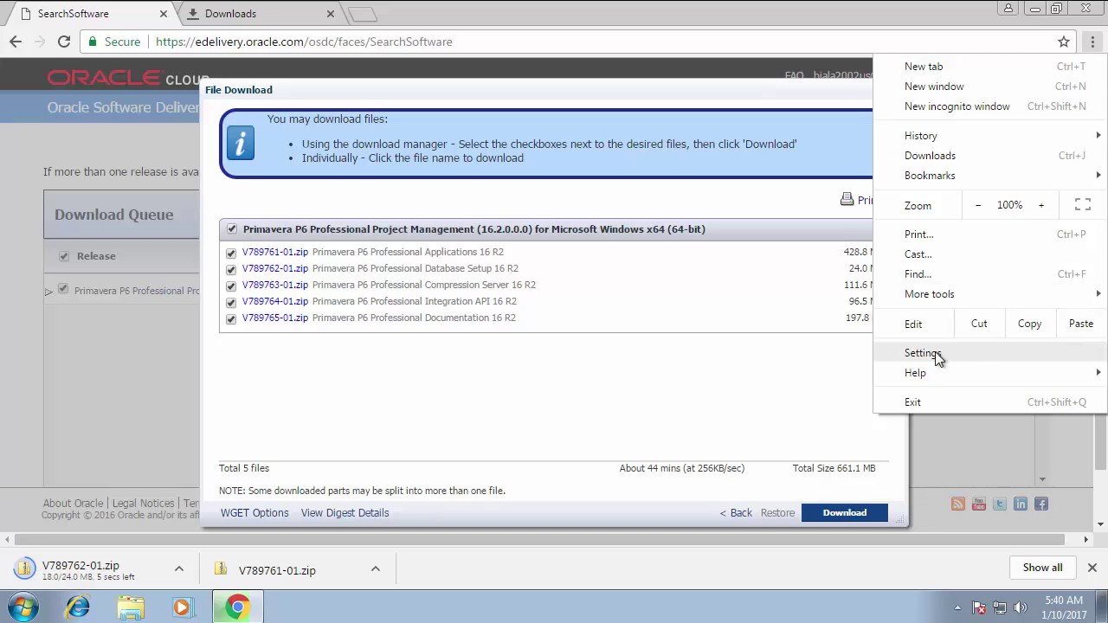Click V789765-01.zip file link
Screen dimensions: 1108x623
click(x=274, y=318)
